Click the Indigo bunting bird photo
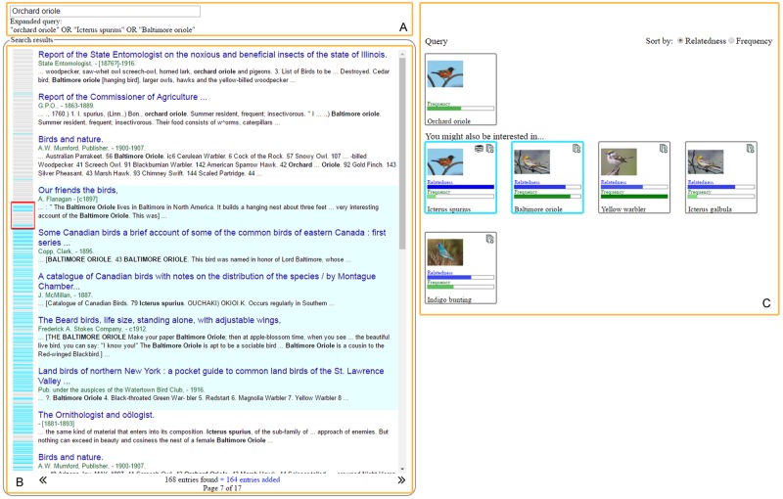This screenshot has width=783, height=499. pos(445,252)
